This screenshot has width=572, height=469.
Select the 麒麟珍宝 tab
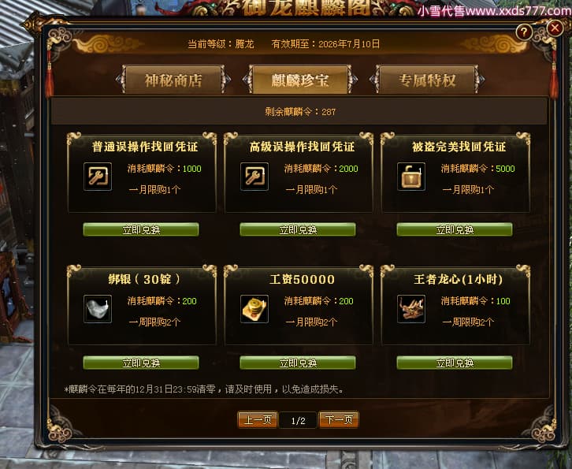300,80
